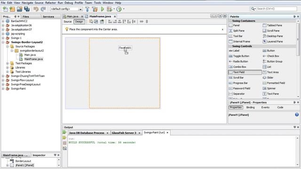This screenshot has width=301, height=169.
Task: Click the Change vertical resizability icon
Action: tap(147, 22)
